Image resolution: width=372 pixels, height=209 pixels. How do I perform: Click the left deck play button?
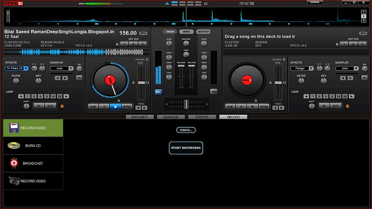point(115,107)
